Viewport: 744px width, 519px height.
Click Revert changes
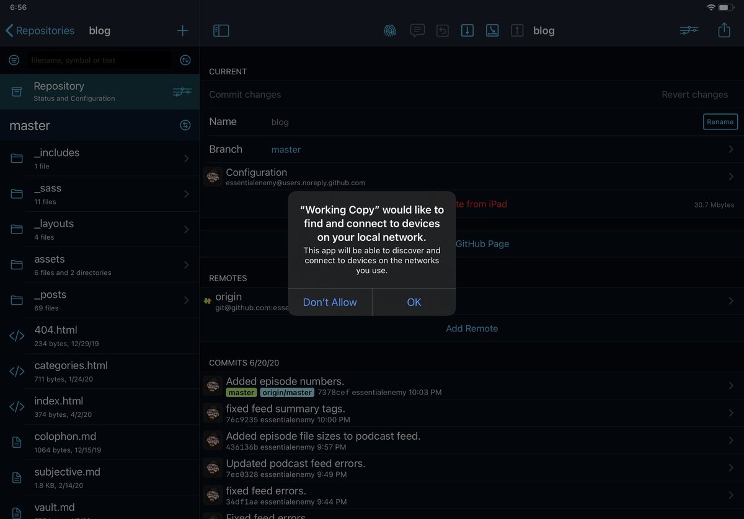coord(694,95)
